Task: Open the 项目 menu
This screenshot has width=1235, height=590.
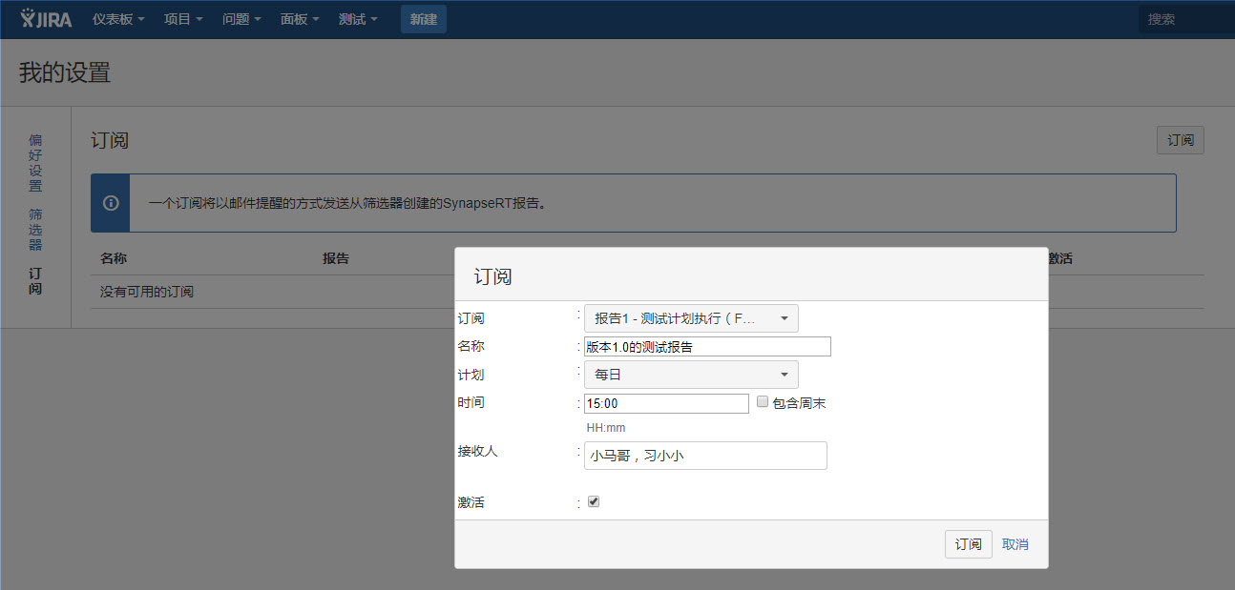Action: [x=183, y=19]
